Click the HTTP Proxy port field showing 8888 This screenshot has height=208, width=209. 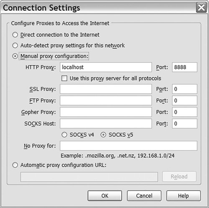(185, 67)
